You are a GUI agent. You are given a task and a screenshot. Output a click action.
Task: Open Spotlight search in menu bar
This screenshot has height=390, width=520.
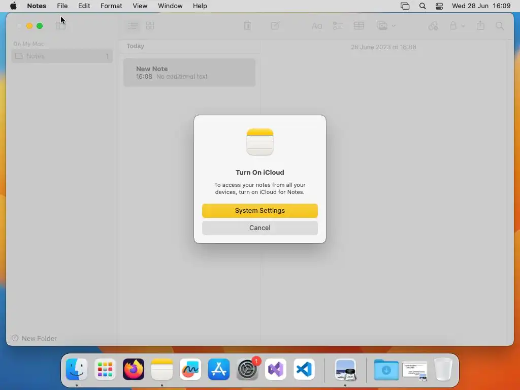(422, 6)
